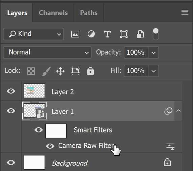The image size is (193, 171).
Task: Filter for adjustment layers icon
Action: pos(91,34)
